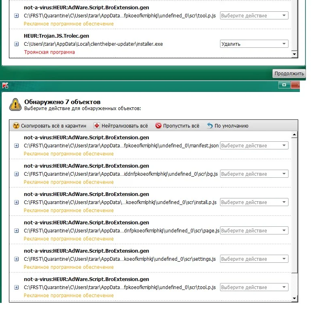Image resolution: width=312 pixels, height=330 pixels.
Task: Expand the manifest.json detection entry
Action: pyautogui.click(x=16, y=146)
